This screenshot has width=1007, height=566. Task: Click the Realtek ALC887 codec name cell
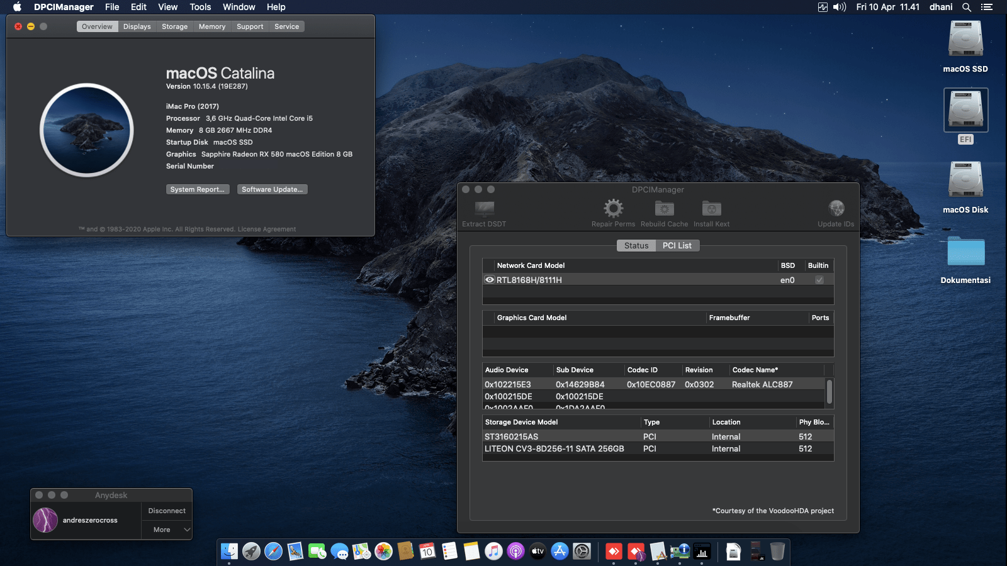pyautogui.click(x=762, y=384)
